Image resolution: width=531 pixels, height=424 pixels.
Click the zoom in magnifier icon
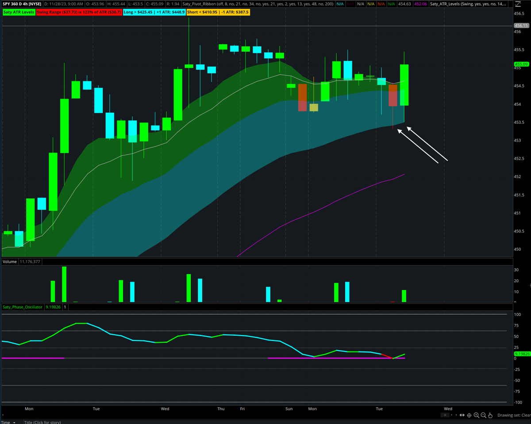pos(477,415)
